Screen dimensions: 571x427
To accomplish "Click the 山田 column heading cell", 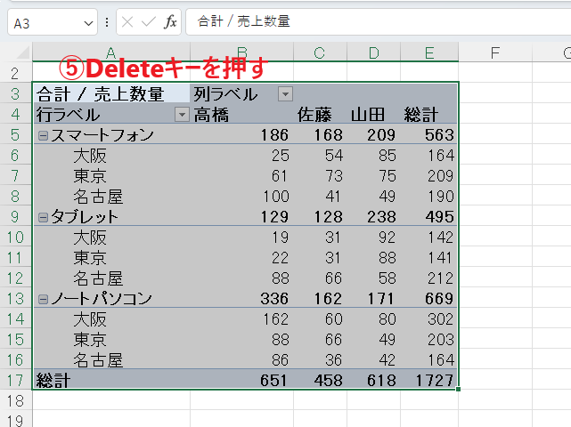I will point(368,115).
